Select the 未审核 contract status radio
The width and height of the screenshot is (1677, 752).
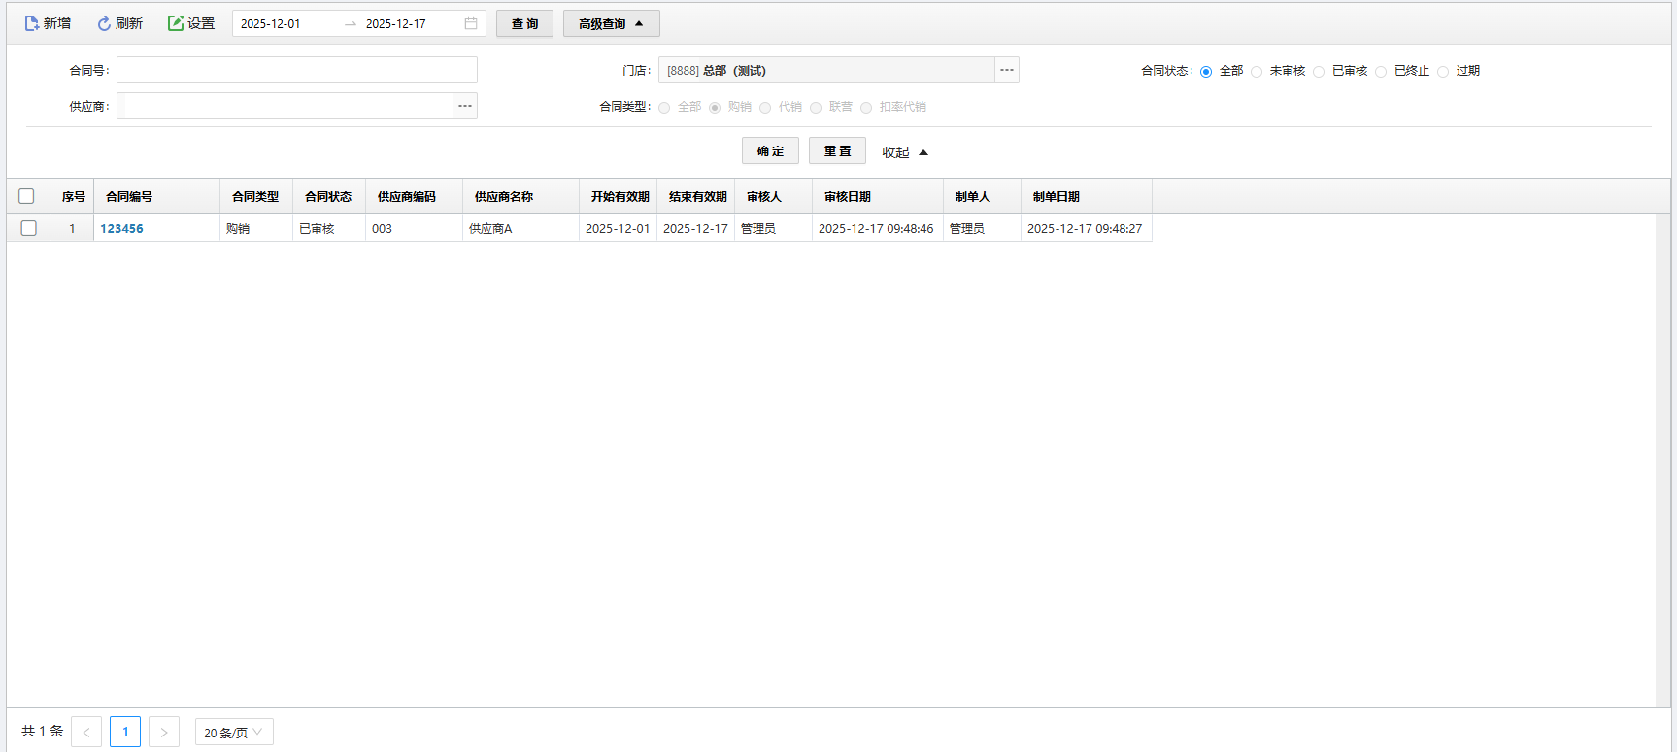[1257, 71]
